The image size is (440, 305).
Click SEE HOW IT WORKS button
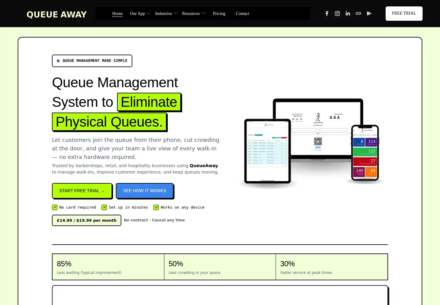(x=145, y=191)
